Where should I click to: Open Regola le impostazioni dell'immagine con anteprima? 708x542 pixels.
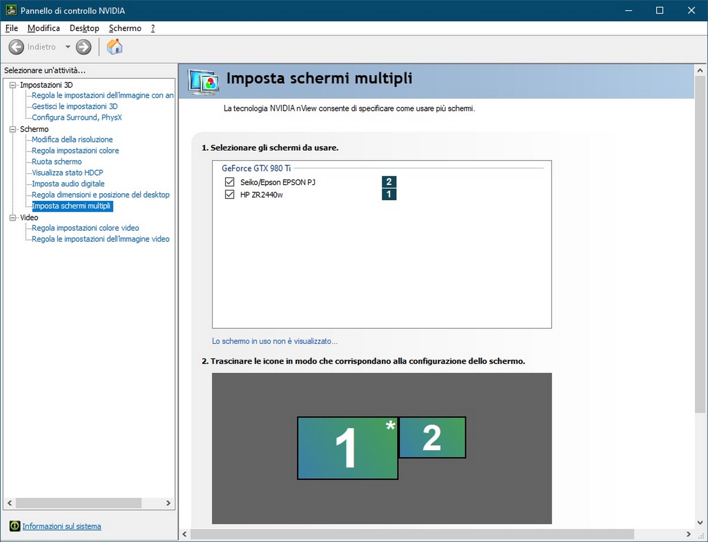[x=102, y=95]
